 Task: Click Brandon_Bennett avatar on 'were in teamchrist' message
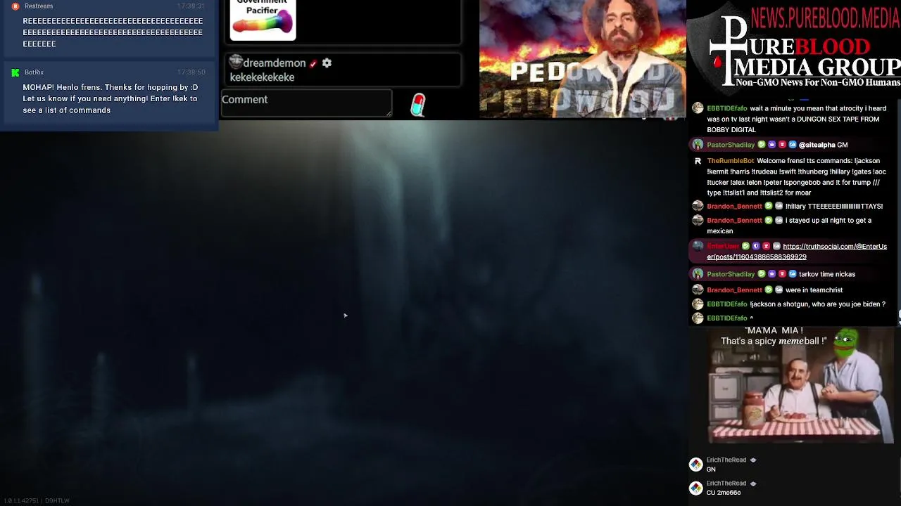coord(698,290)
